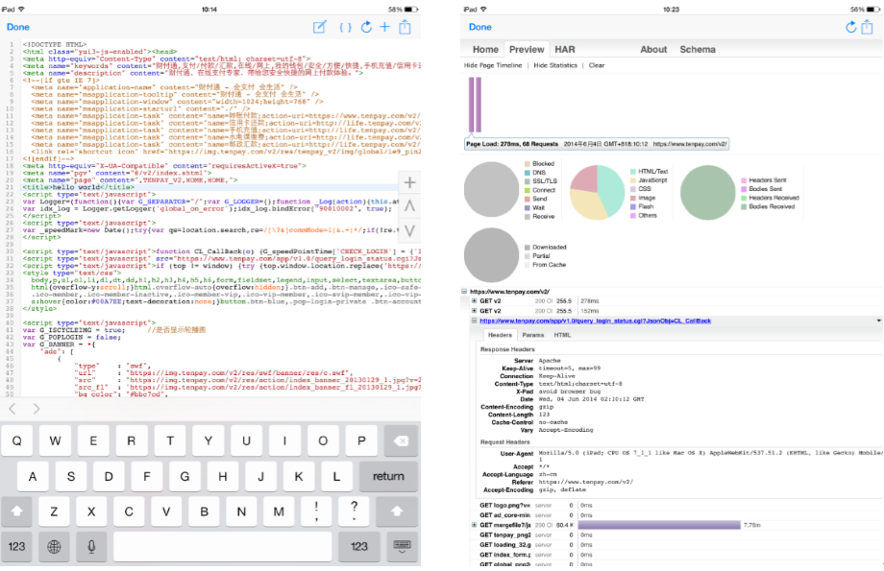Switch to the HAR tab
Viewport: 884px width, 571px height.
pos(565,50)
